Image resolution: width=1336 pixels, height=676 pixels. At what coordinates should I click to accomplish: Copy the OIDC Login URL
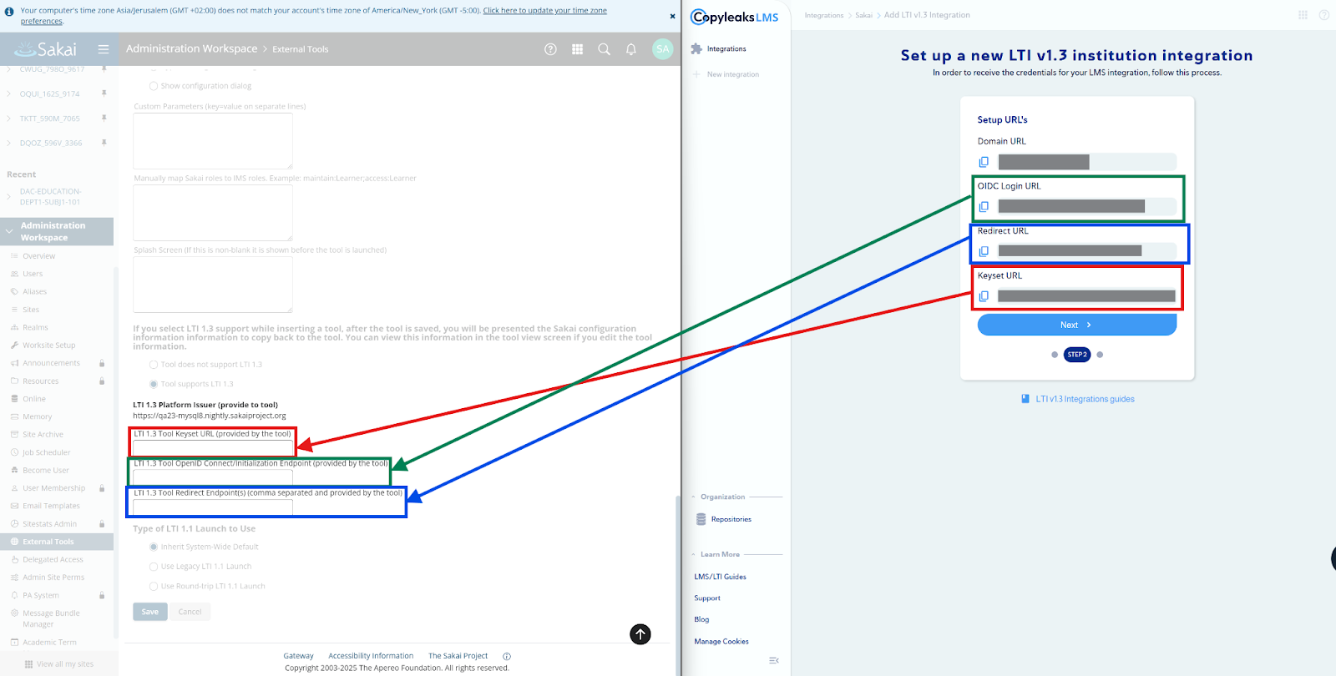coord(984,206)
